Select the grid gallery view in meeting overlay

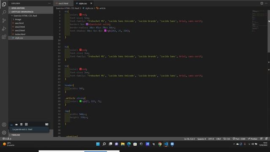pos(26,125)
